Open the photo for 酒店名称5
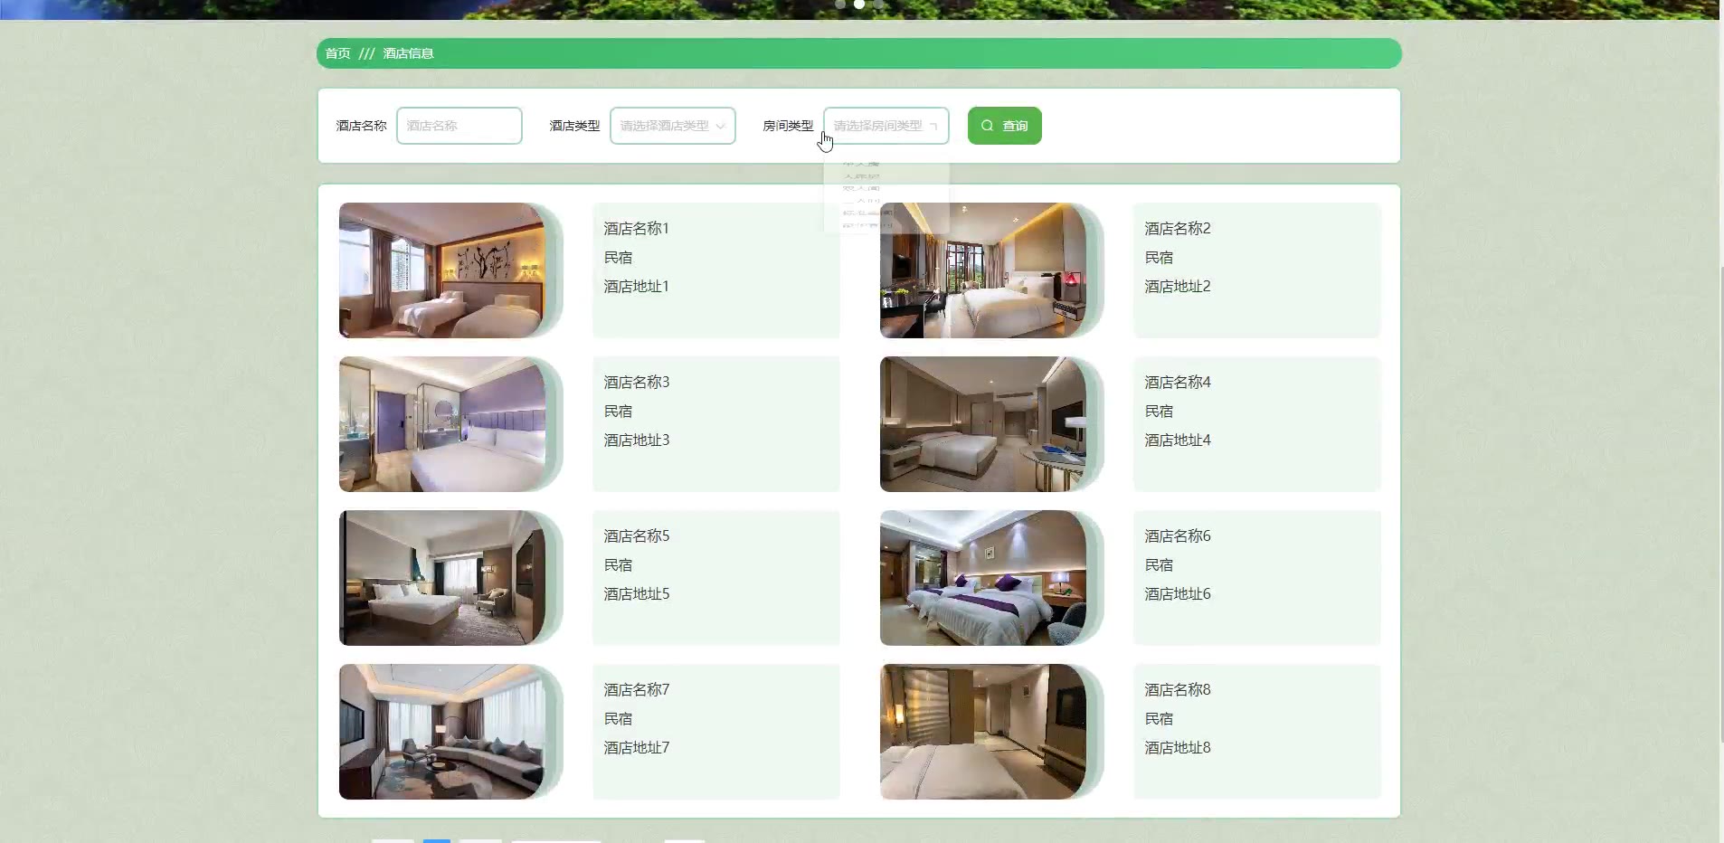 click(442, 578)
